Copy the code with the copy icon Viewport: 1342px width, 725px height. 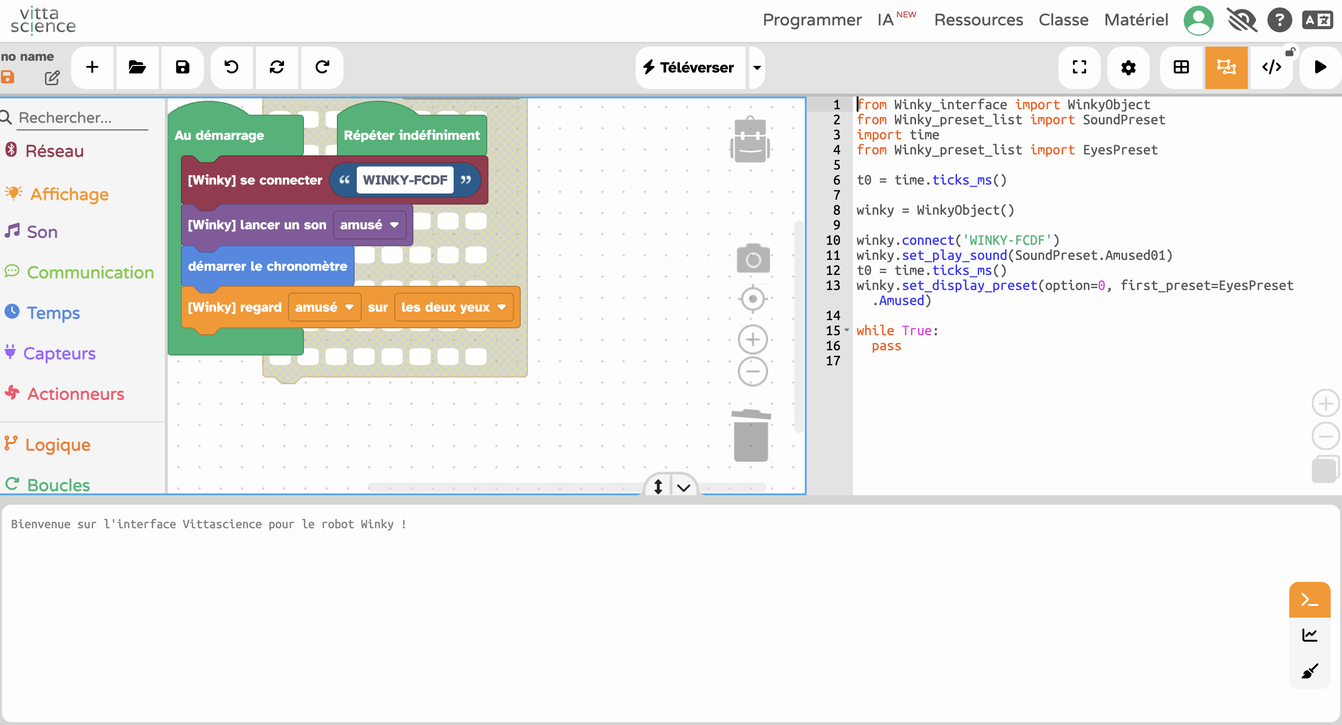pos(1326,469)
